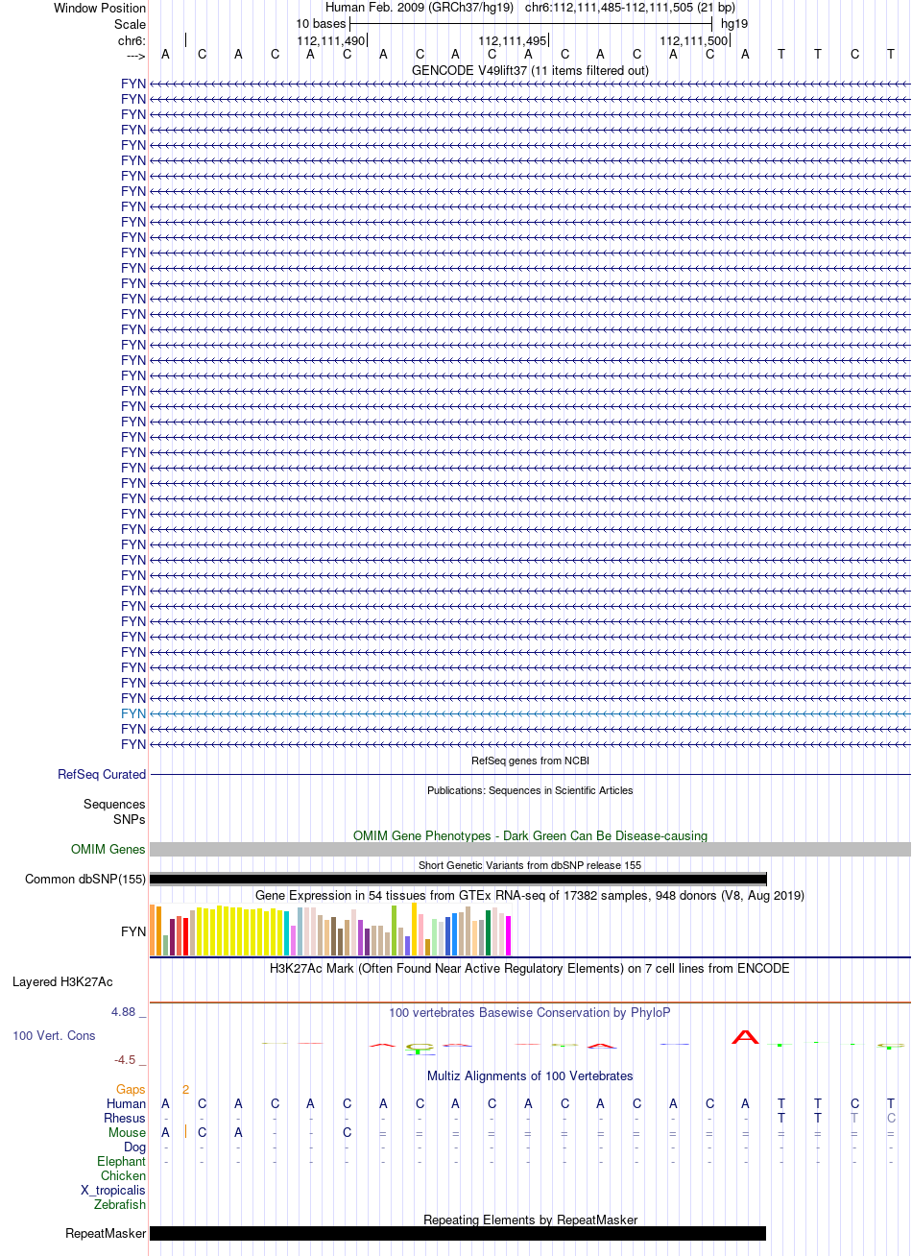Open the Multiz Alignments of 100 Vertebrates title
Viewport: 912px width, 1256px height.
(530, 1075)
